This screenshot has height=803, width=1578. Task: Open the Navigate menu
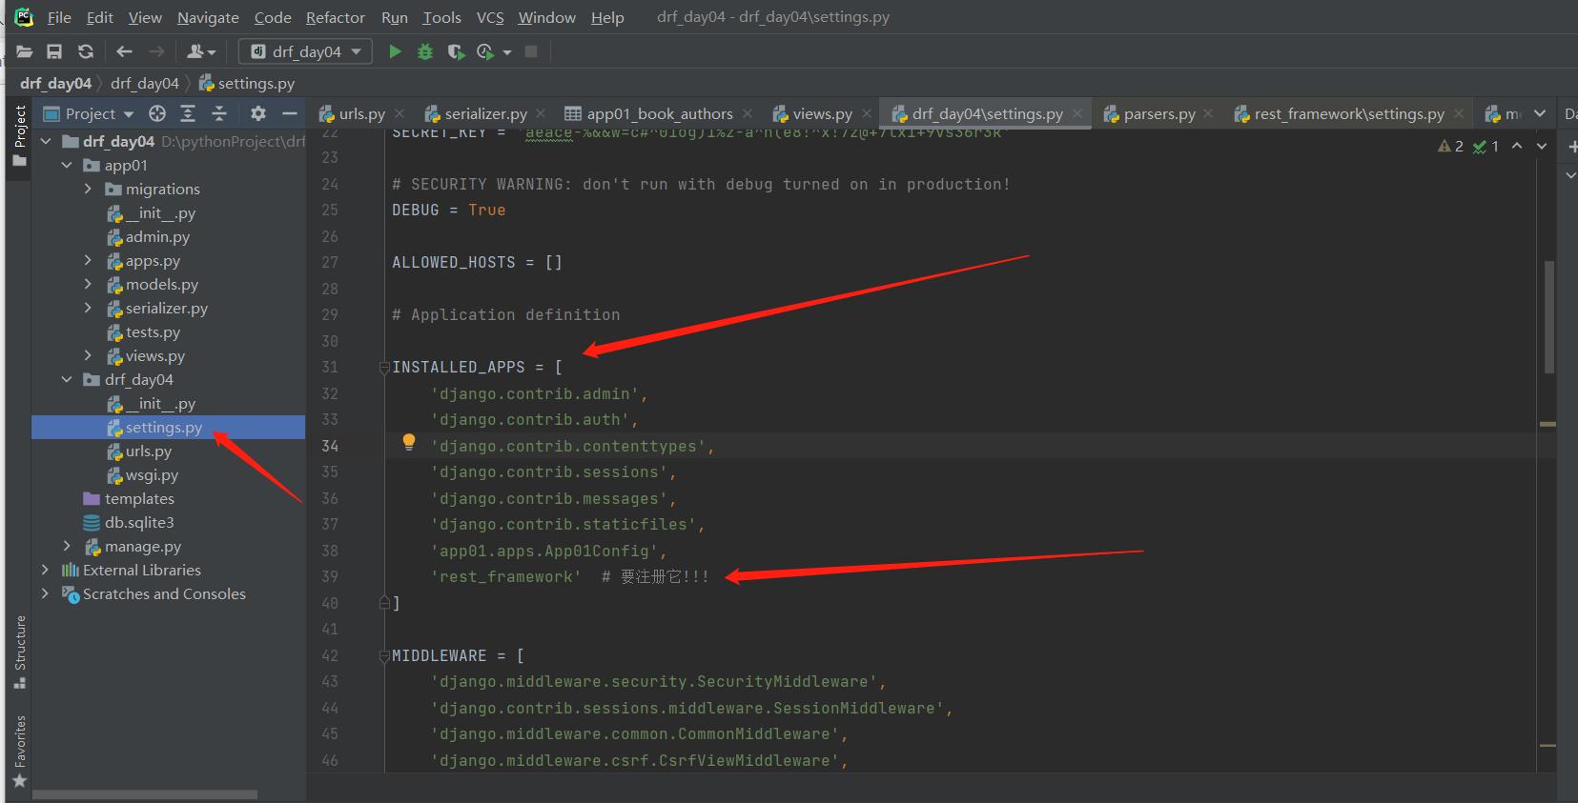coord(208,17)
